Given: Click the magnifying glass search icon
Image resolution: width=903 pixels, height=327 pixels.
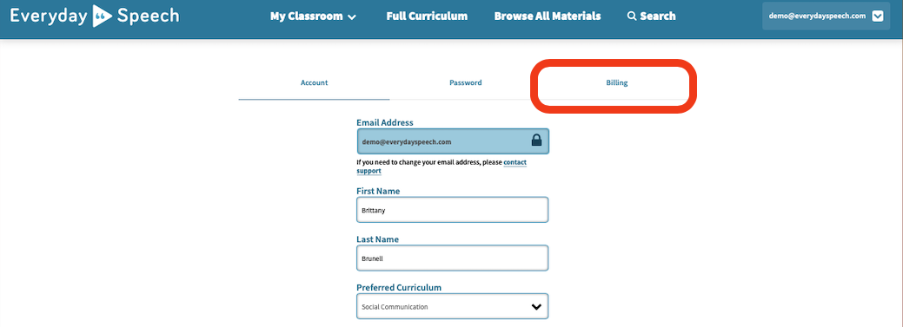Looking at the screenshot, I should click(632, 16).
